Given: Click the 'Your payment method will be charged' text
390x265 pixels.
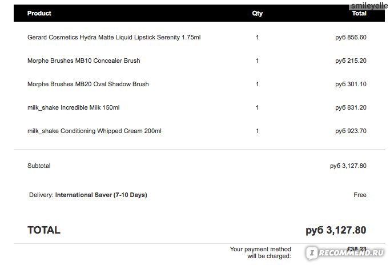Looking at the screenshot, I should coord(260,252).
